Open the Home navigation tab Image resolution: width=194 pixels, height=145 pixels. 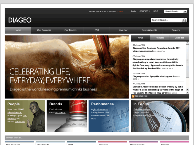18,30
